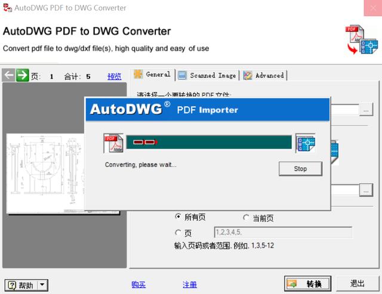This screenshot has height=294, width=382.
Task: Open the 帮助 help button
Action: [x=21, y=285]
